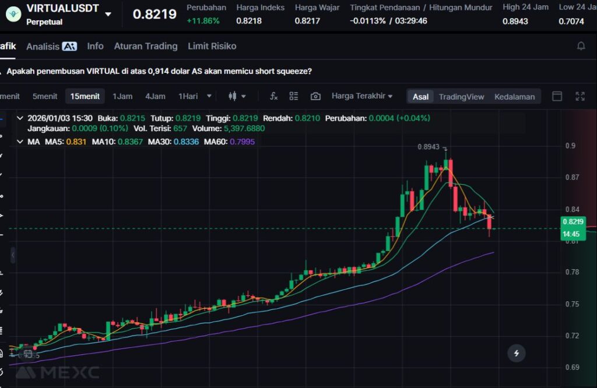This screenshot has height=388, width=597.
Task: Select the 1Jam timeframe
Action: coord(122,96)
